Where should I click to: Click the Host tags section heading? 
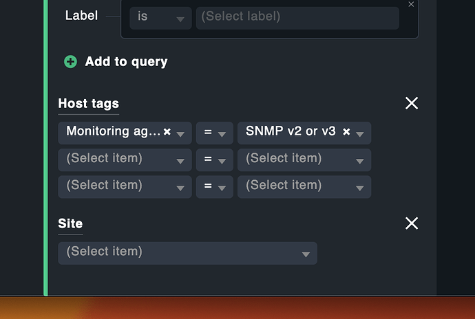click(88, 104)
